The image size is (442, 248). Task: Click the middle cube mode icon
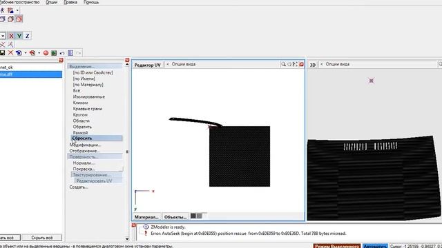click(x=11, y=19)
